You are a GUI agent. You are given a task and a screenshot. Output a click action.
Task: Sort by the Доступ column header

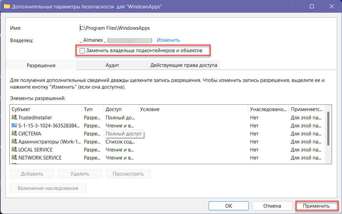(121, 109)
